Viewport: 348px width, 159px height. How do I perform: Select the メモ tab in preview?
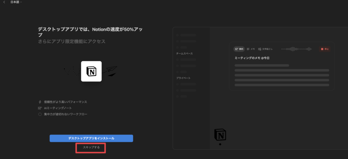[251, 49]
